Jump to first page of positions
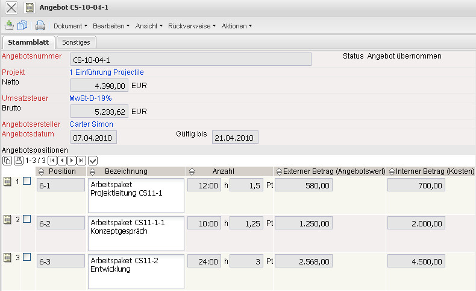 [x=52, y=160]
